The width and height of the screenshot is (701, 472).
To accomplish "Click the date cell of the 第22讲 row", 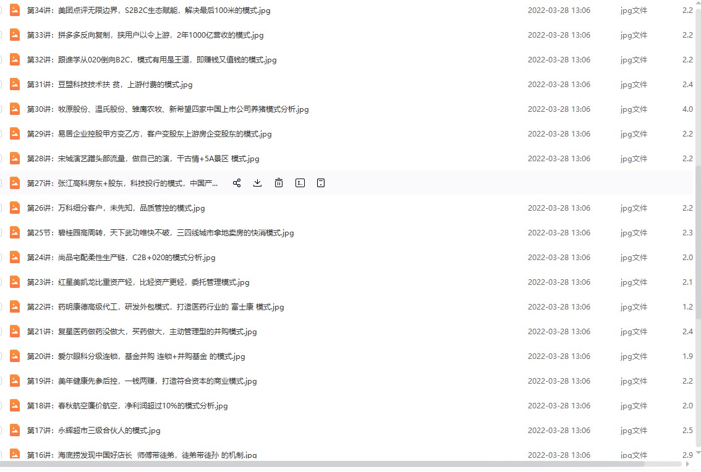I will 559,307.
